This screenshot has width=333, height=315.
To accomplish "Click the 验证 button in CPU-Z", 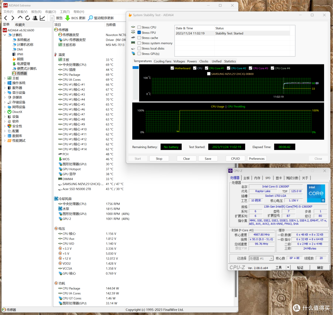I will (300, 268).
